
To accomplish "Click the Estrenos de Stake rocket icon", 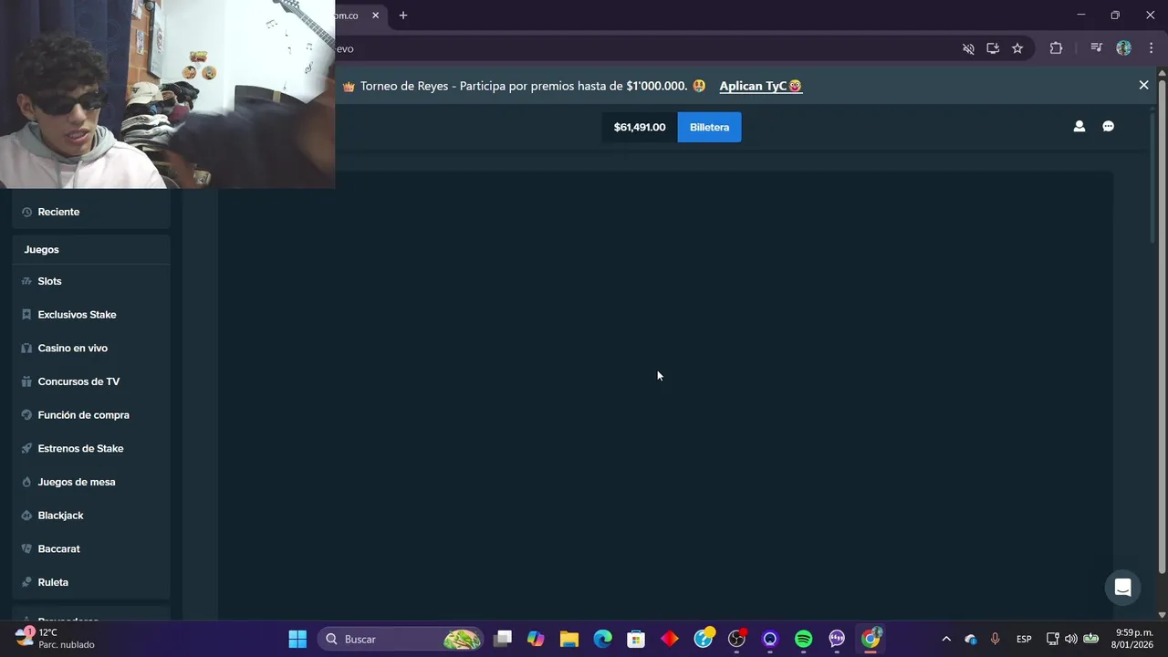I will coord(26,448).
